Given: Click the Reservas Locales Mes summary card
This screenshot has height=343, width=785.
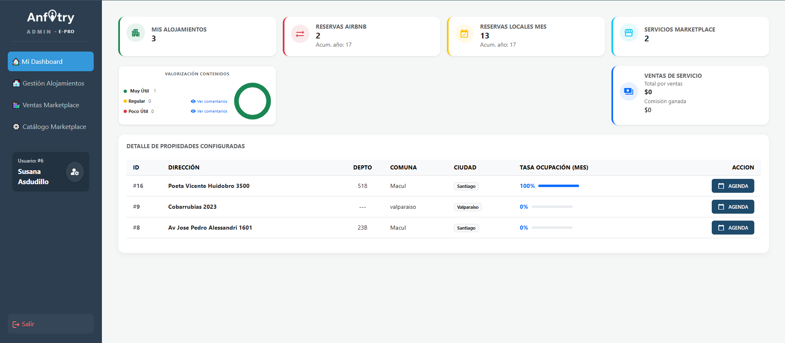Looking at the screenshot, I should [x=526, y=36].
